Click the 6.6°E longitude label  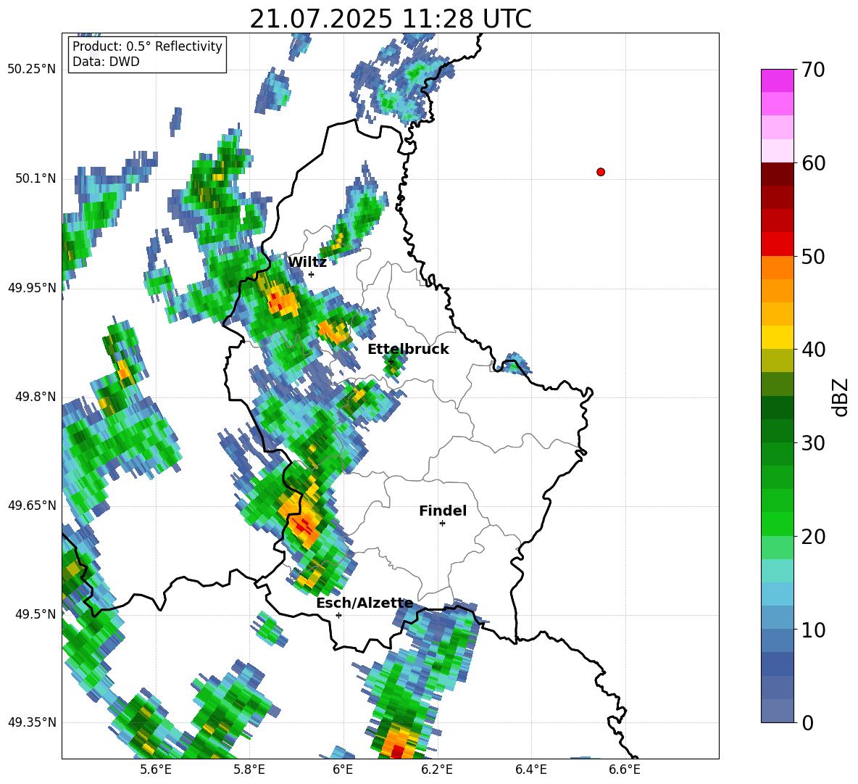click(x=625, y=769)
